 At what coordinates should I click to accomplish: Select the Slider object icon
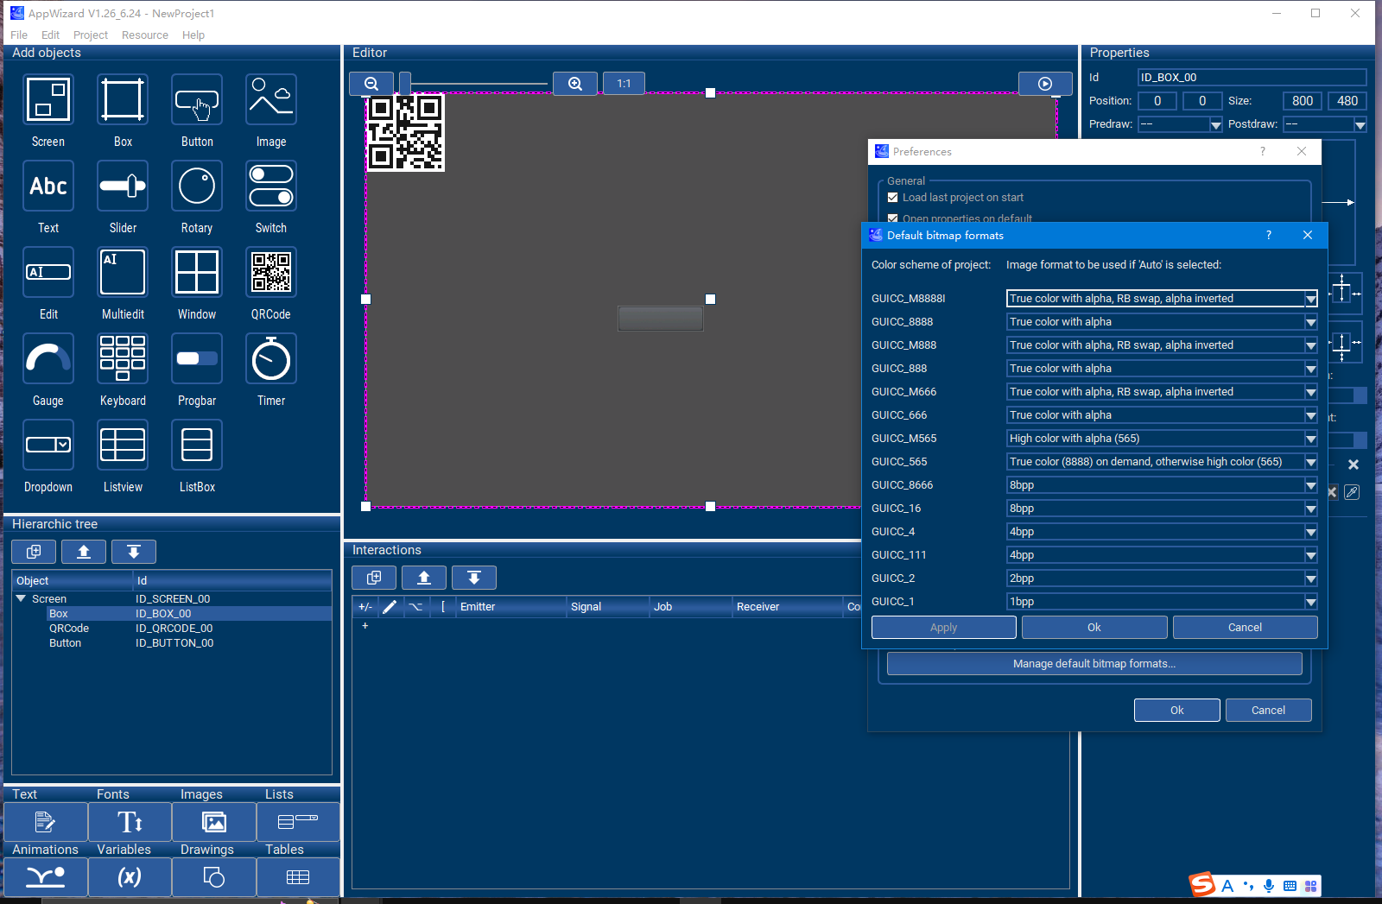(x=123, y=186)
